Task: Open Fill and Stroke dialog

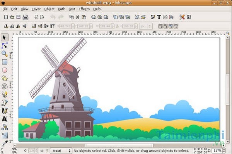Action: (153, 17)
